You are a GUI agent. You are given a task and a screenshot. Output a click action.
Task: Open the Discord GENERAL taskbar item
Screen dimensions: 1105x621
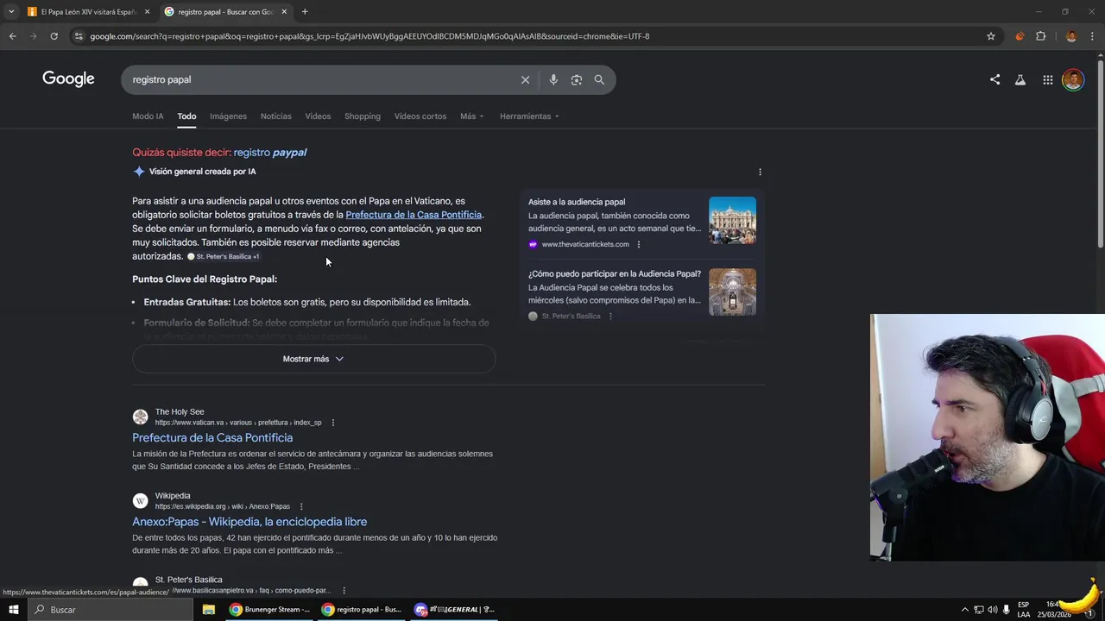pyautogui.click(x=455, y=610)
